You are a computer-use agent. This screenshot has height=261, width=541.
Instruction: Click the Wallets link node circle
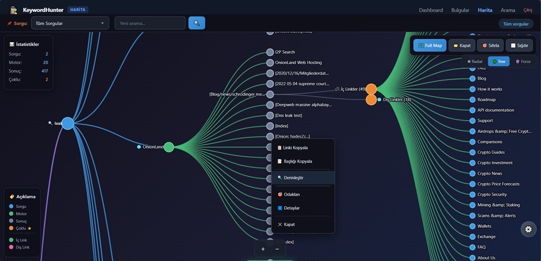472,226
